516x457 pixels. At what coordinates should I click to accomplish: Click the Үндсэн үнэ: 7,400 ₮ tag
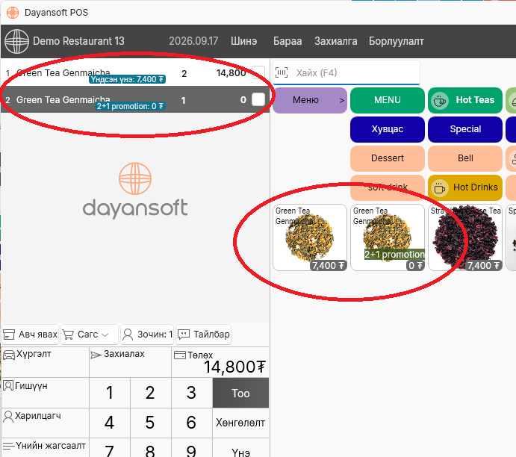click(128, 79)
